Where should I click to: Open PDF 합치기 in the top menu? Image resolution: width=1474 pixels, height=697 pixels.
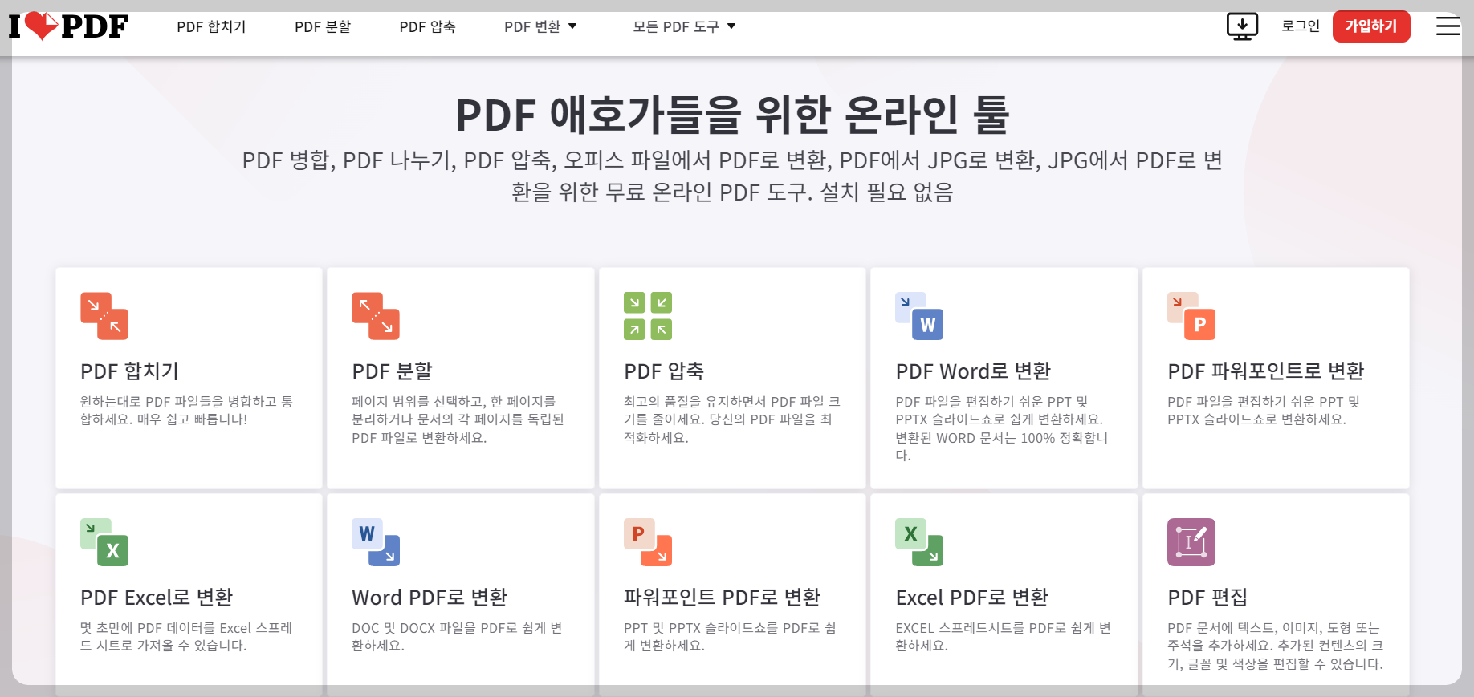[211, 26]
